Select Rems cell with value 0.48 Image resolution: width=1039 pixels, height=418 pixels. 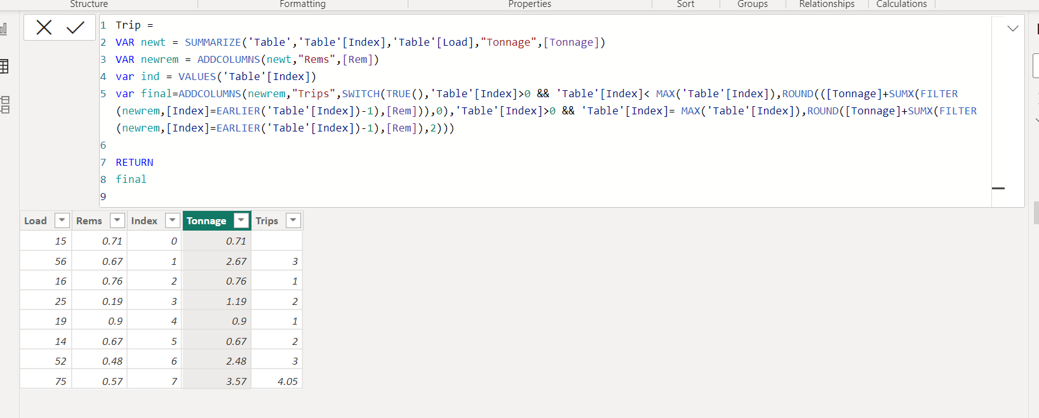(99, 361)
